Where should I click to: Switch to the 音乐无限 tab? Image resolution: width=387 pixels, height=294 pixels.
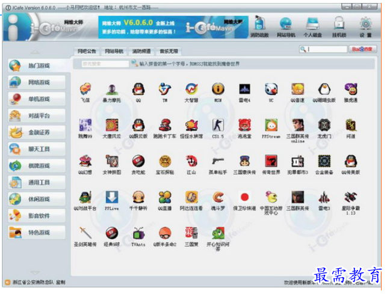click(x=169, y=51)
